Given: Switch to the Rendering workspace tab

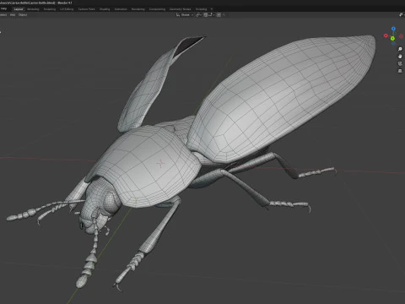Looking at the screenshot, I should tap(138, 9).
